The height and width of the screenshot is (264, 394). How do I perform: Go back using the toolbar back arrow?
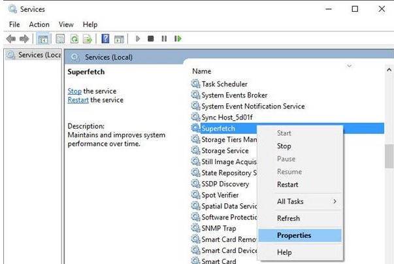tap(11, 39)
